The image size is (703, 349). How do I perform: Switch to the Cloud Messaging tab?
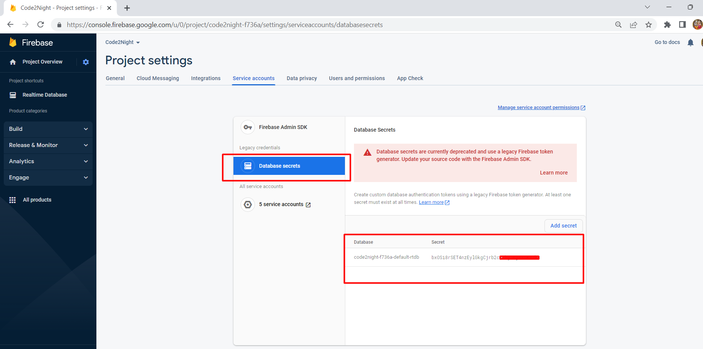[158, 78]
